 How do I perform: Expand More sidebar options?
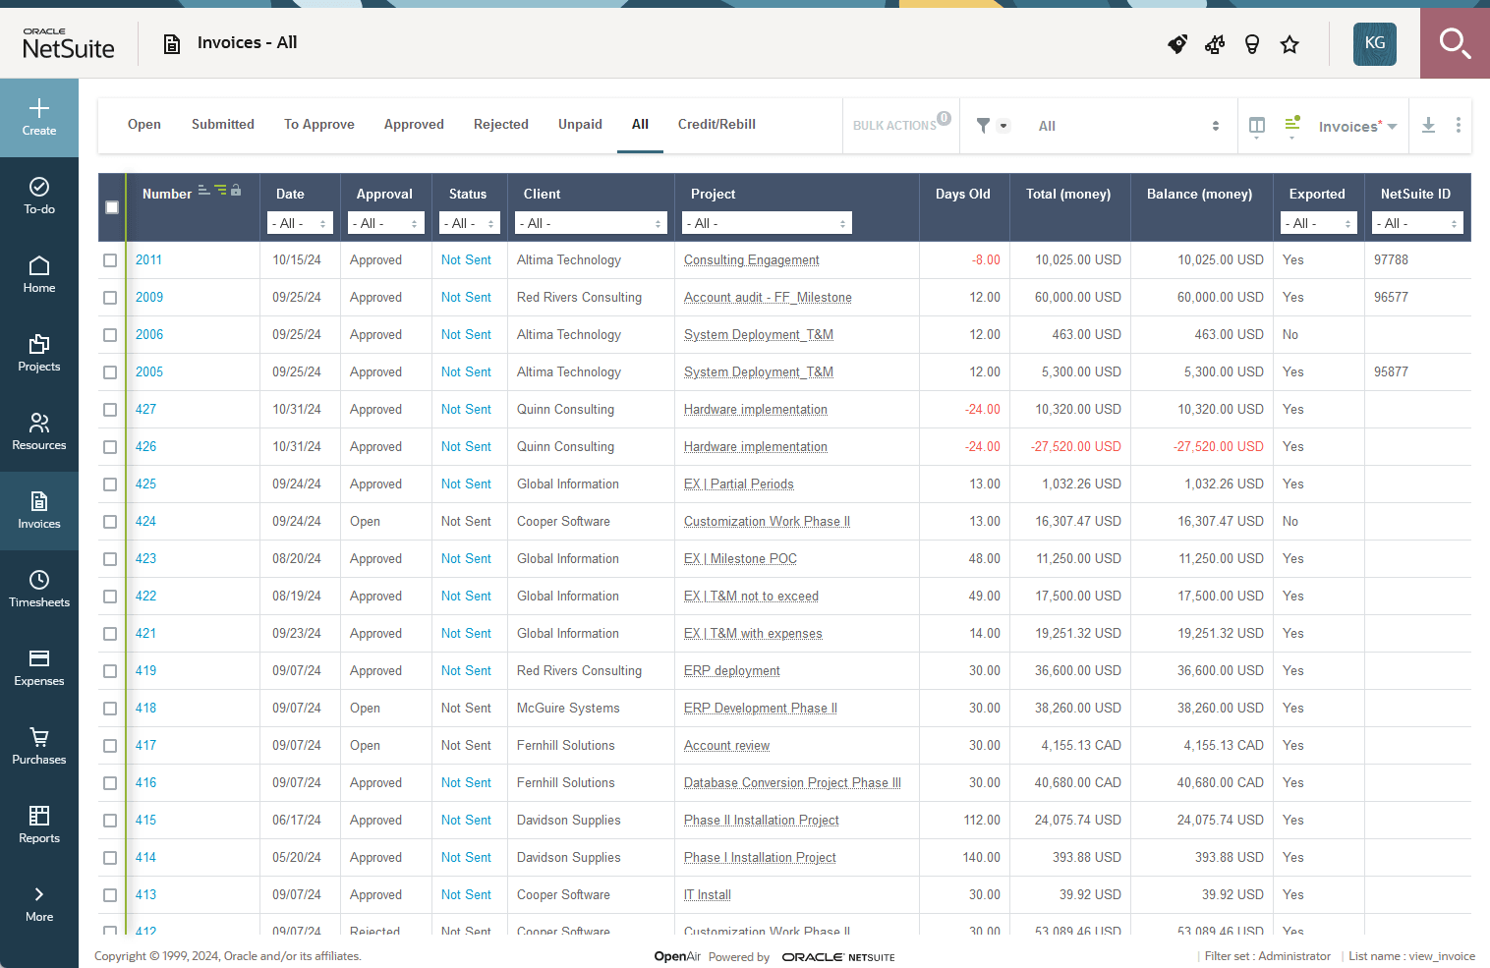tap(39, 904)
